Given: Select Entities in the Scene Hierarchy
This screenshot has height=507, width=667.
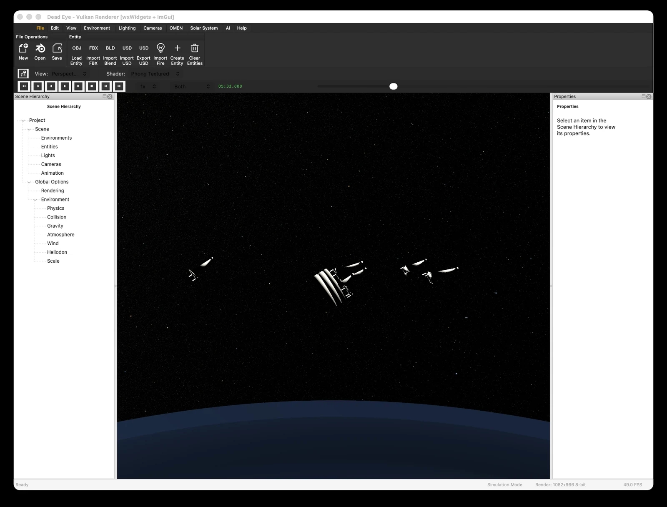Looking at the screenshot, I should pos(49,147).
